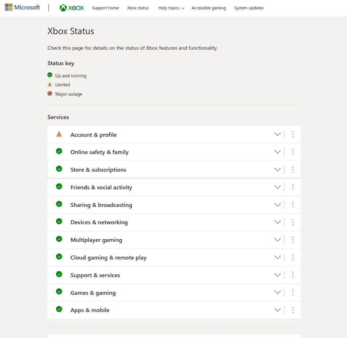The height and width of the screenshot is (338, 347).
Task: Open three-dot menu for Multiplayer gaming
Action: [293, 240]
